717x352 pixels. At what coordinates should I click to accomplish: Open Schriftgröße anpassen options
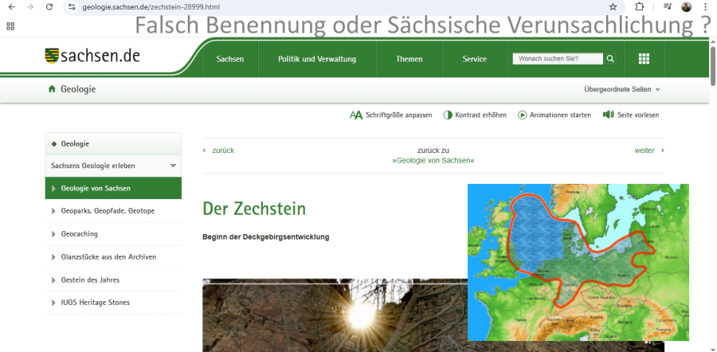[390, 115]
